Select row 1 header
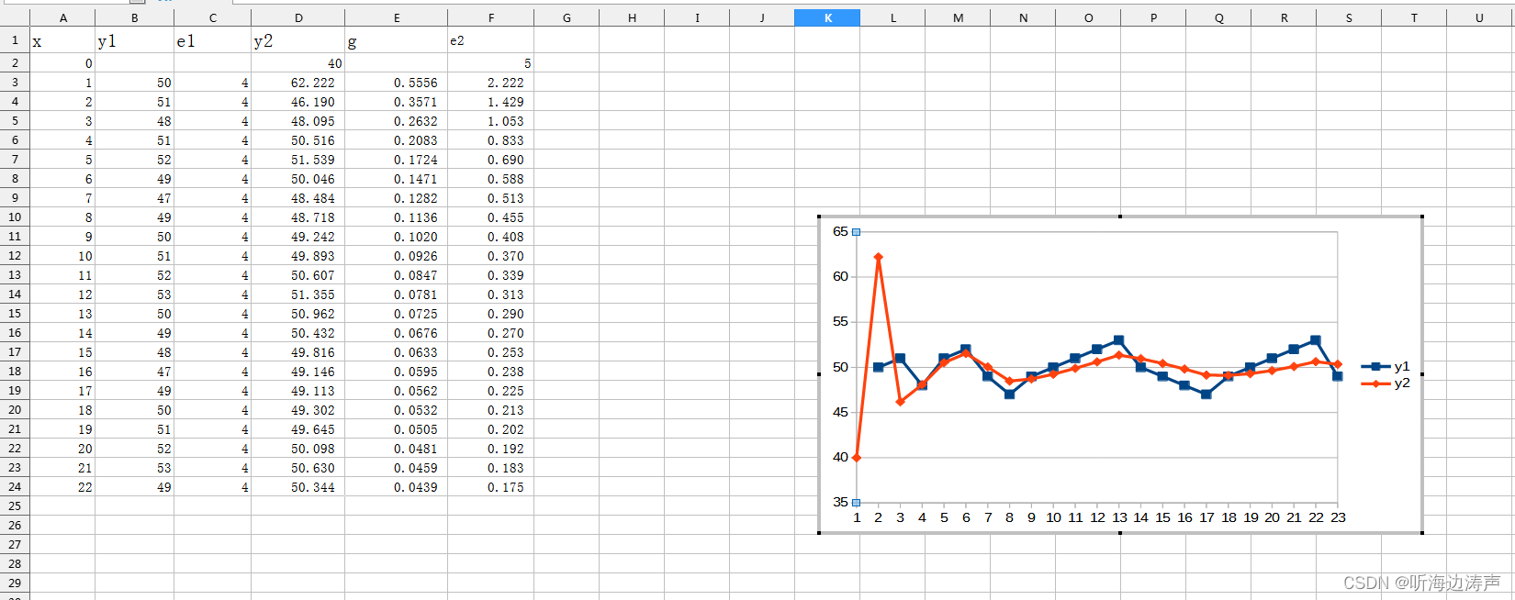 (15, 40)
